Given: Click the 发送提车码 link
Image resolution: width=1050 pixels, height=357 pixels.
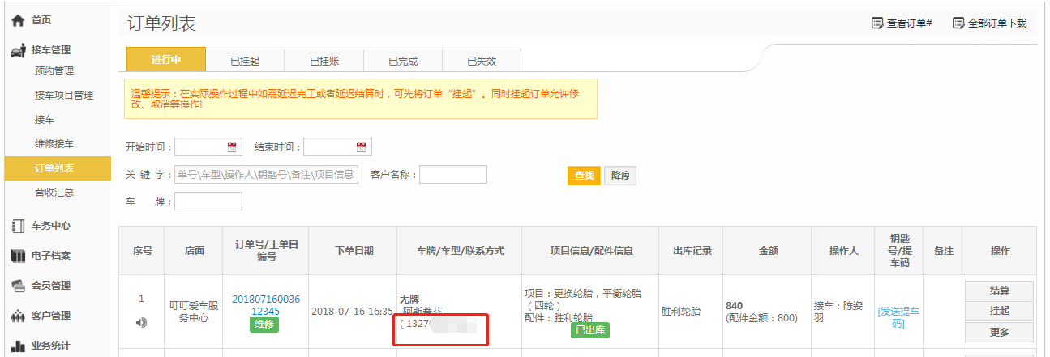Looking at the screenshot, I should [898, 317].
